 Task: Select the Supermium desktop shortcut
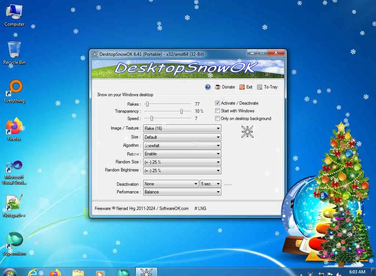click(14, 244)
